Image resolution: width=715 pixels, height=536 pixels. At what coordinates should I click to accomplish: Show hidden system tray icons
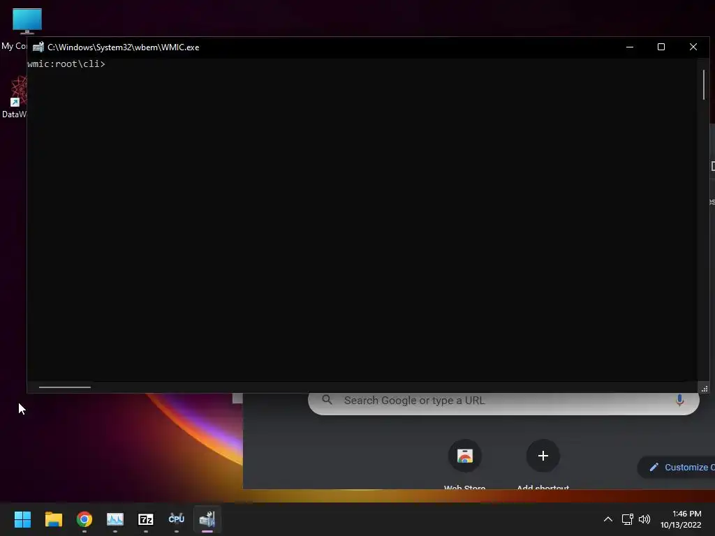(608, 519)
